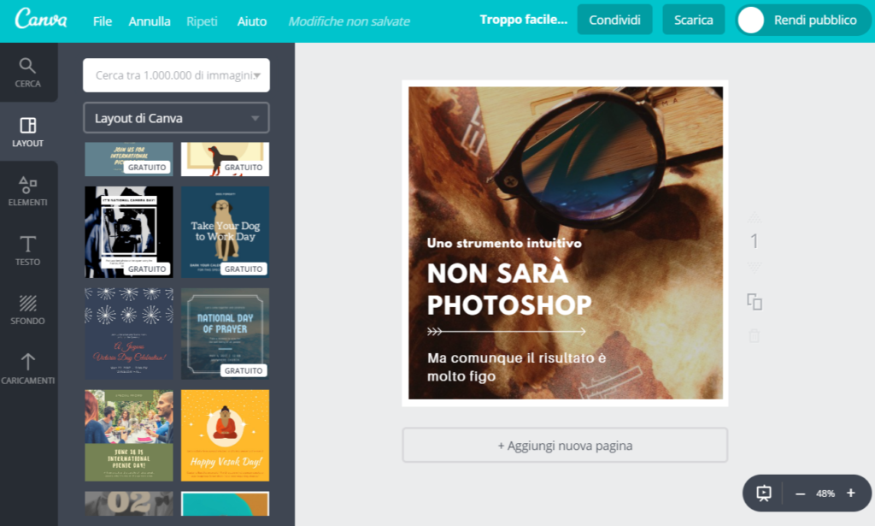Duplicate the page with the copy icon

[x=754, y=301]
